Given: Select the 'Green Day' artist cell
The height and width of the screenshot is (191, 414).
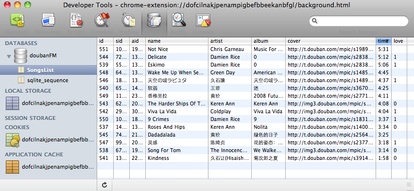Looking at the screenshot, I should (x=230, y=72).
